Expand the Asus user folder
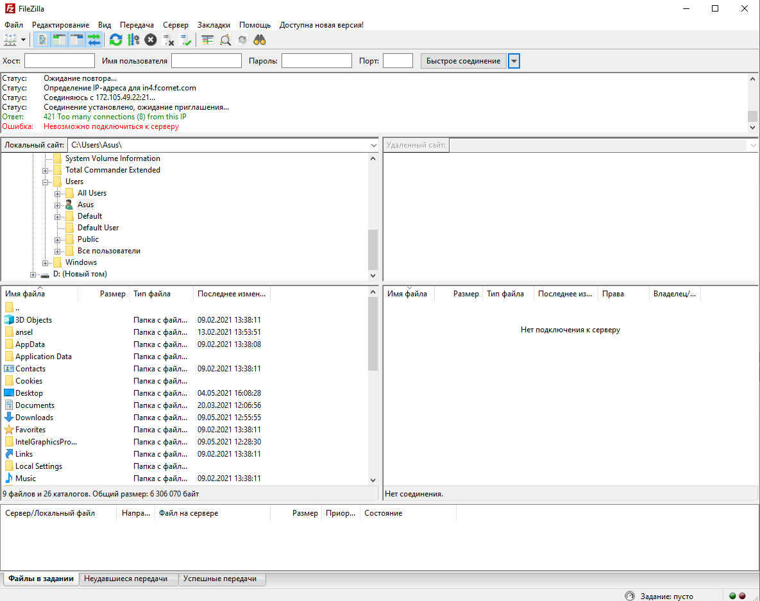 [57, 205]
